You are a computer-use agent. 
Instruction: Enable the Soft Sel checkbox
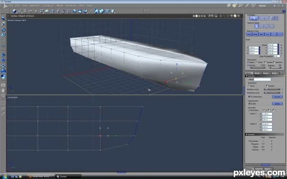pos(248,65)
